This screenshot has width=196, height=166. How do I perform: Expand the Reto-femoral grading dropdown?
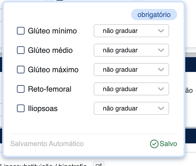[131, 89]
